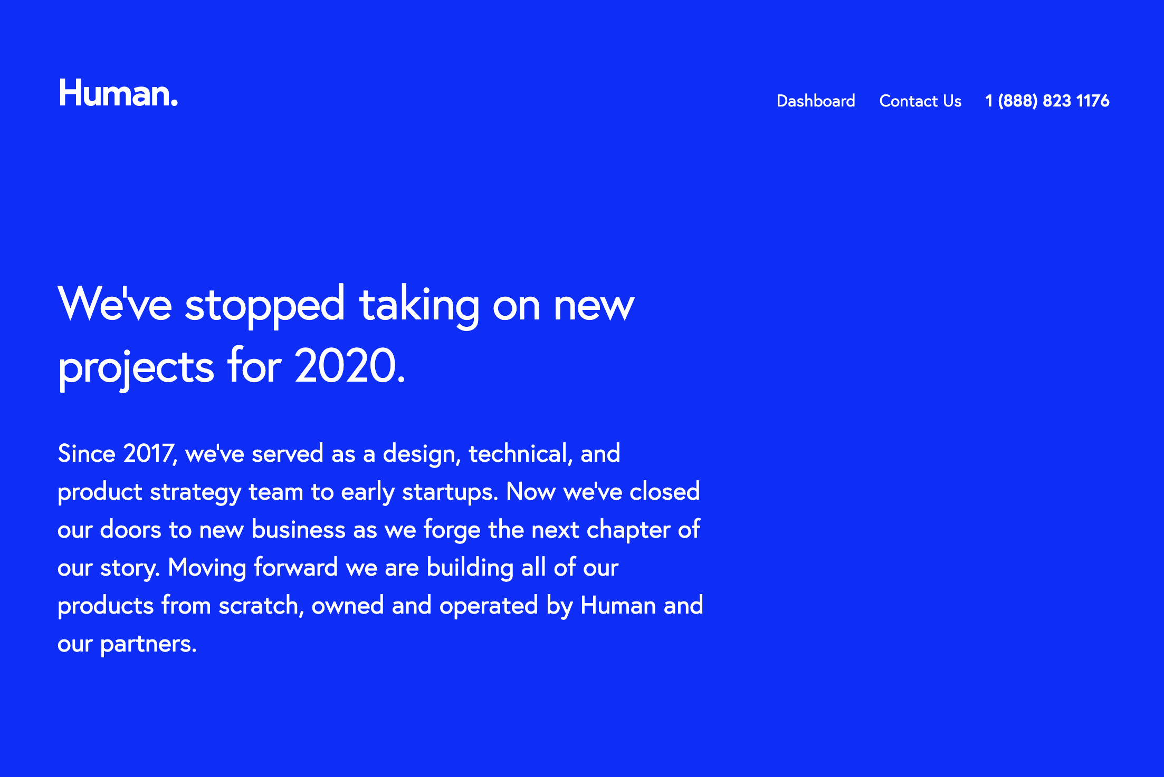
Task: Click the line starting "our doors to new business"
Action: pos(378,530)
